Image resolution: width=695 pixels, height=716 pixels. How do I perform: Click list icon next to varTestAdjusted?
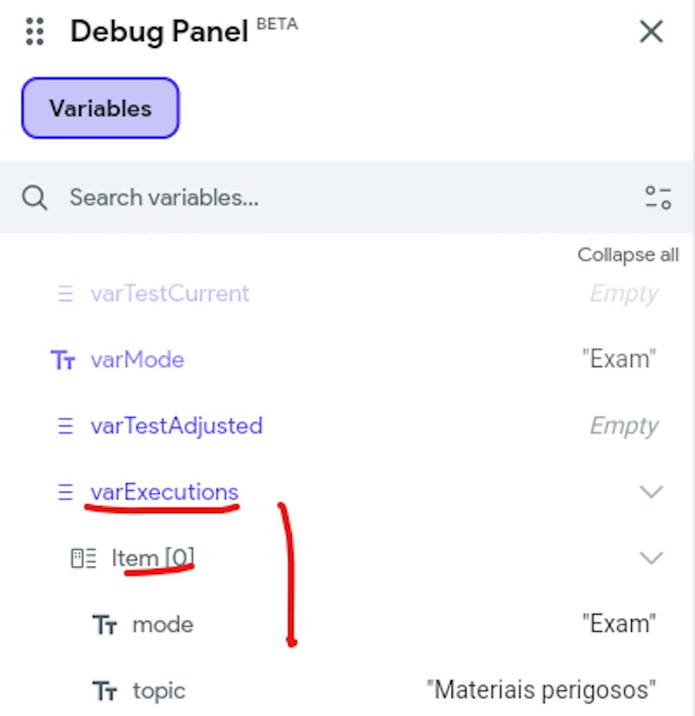(x=65, y=425)
